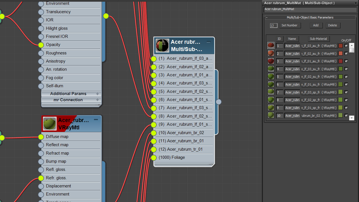The image size is (359, 202).
Task: Click sample sphere icon for sub-material ID 2
Action: tap(271, 53)
